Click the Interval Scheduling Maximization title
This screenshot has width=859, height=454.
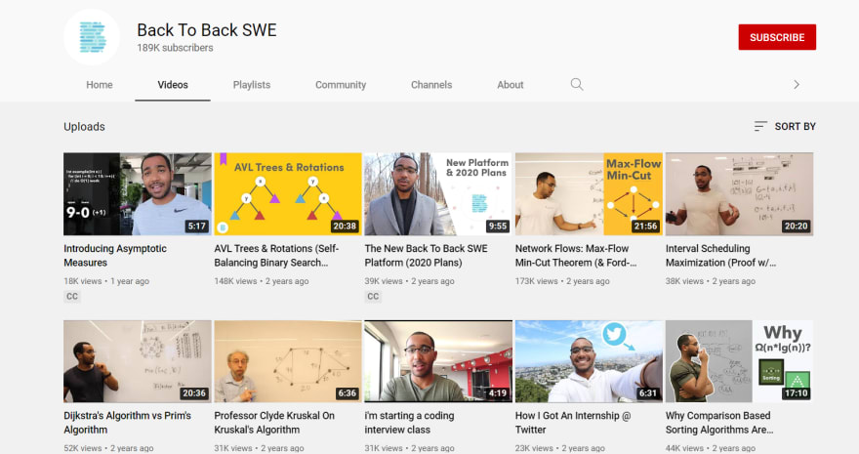(721, 255)
